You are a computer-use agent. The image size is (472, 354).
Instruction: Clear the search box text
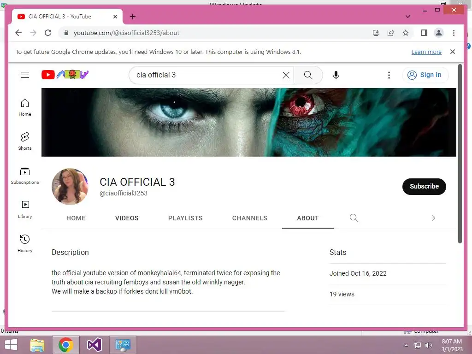(x=286, y=75)
